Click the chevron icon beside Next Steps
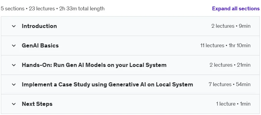The width and height of the screenshot is (261, 115). coord(14,104)
